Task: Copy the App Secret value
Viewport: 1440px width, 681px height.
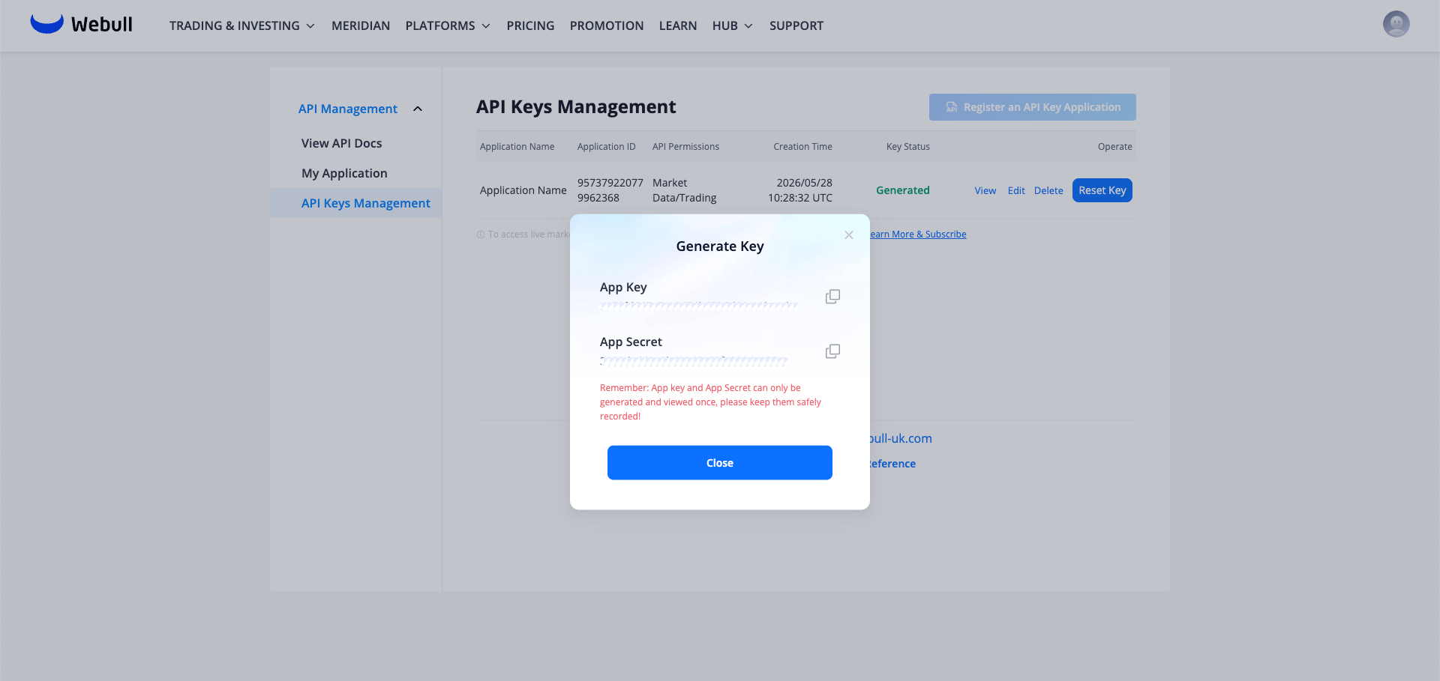Action: 832,351
